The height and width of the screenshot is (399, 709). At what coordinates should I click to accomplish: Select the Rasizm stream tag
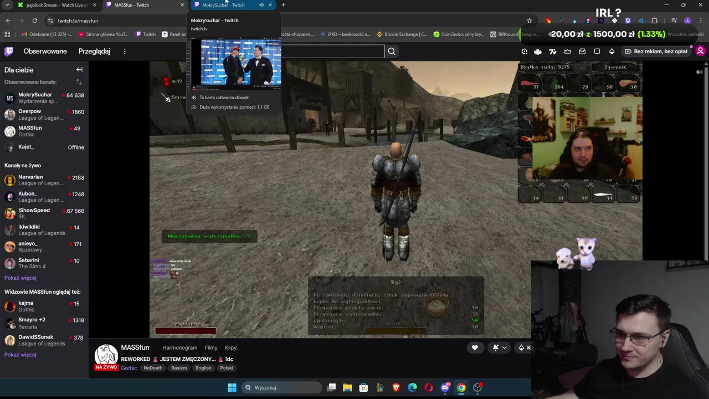pyautogui.click(x=179, y=368)
